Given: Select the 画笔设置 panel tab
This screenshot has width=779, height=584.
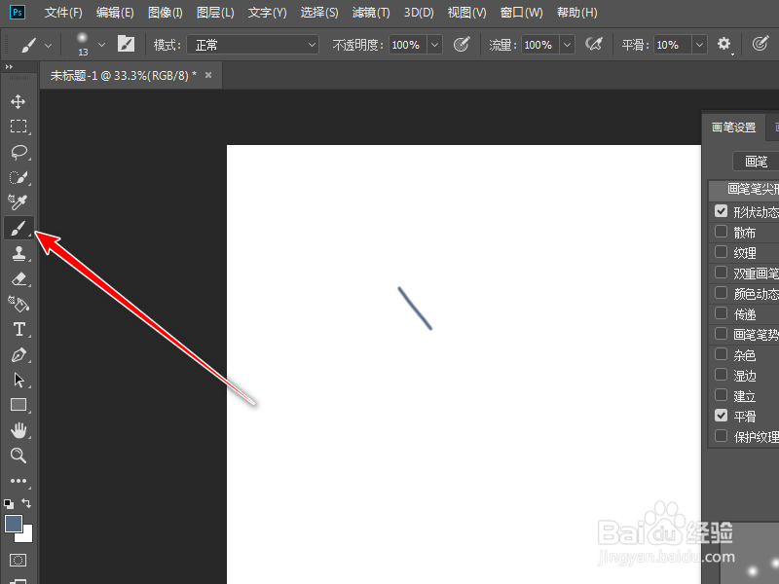Looking at the screenshot, I should click(x=733, y=128).
